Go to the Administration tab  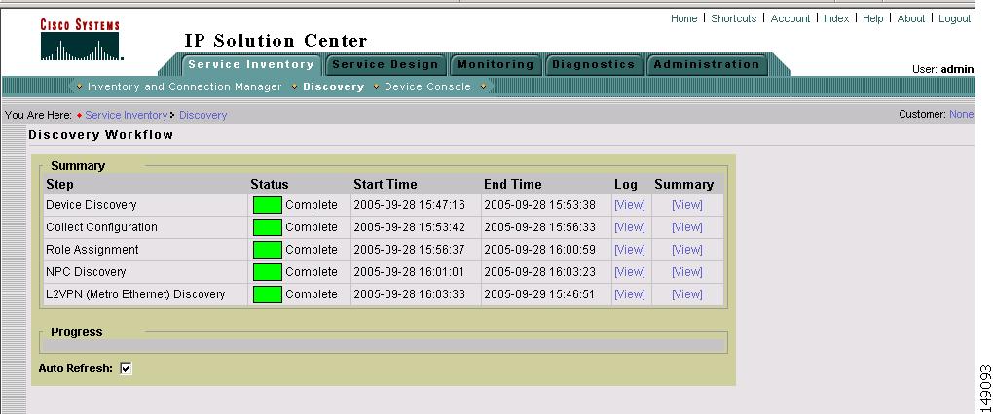[707, 64]
